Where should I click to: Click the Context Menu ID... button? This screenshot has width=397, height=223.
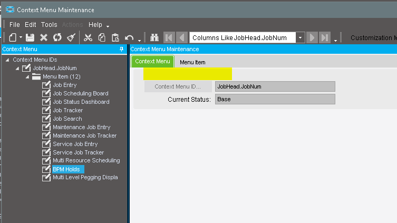pos(178,86)
